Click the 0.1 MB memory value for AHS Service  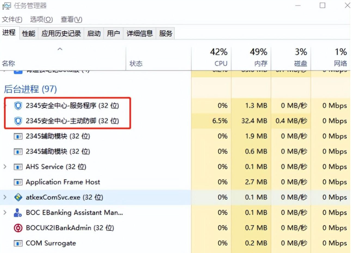pyautogui.click(x=256, y=167)
